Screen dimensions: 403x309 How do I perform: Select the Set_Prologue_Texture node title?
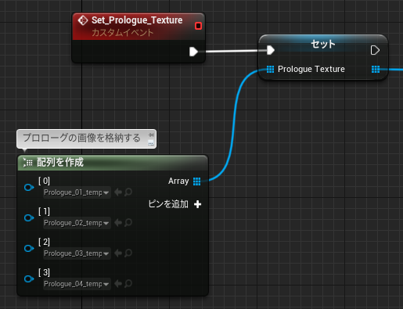(137, 20)
